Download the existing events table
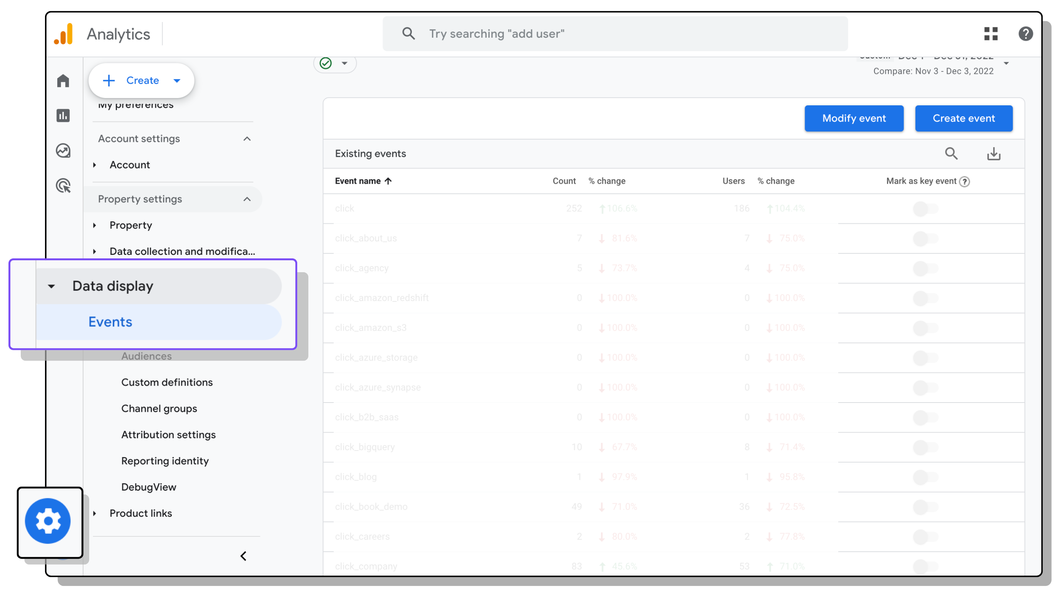Screen dimensions: 1055x599 point(993,153)
